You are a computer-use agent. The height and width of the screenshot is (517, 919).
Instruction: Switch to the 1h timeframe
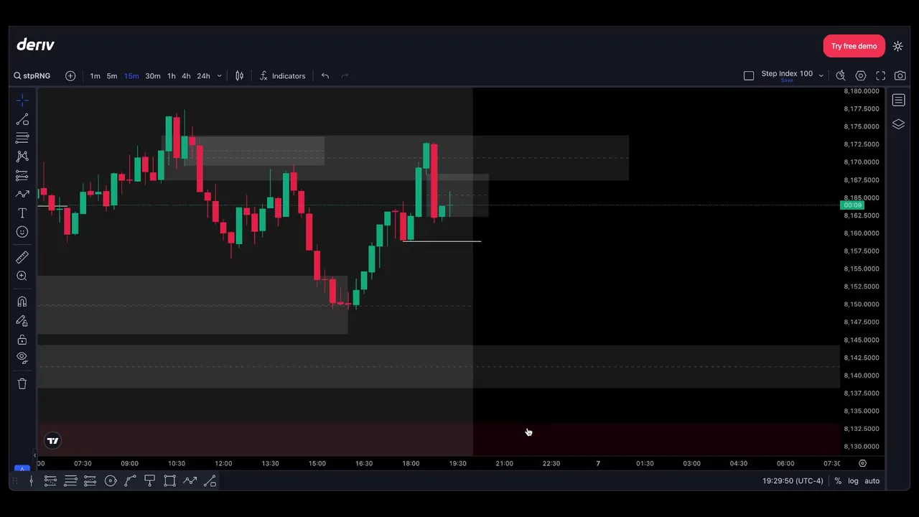point(172,76)
